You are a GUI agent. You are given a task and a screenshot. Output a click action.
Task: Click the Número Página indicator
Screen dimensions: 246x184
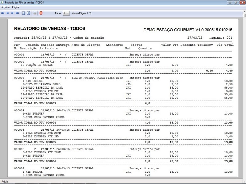(x=81, y=13)
